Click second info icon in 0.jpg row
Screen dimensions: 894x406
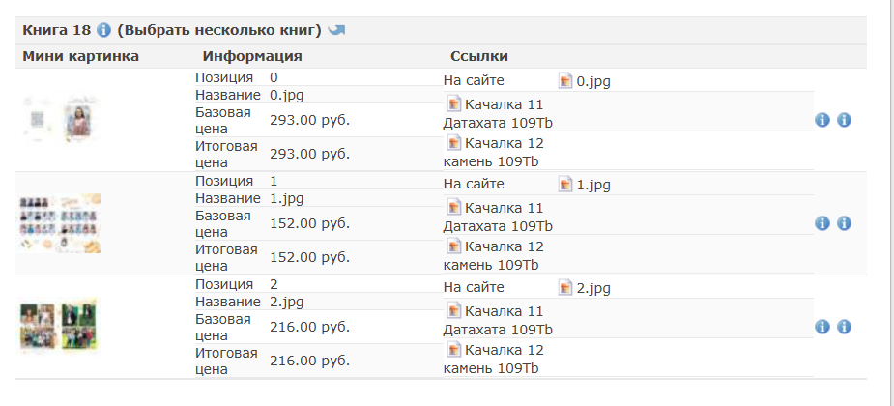pos(844,120)
